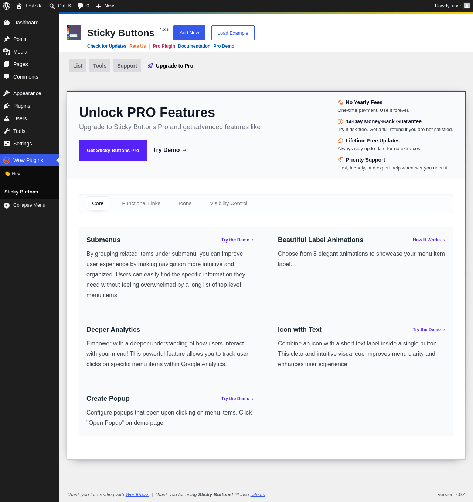Open the Pro Plugin link

pos(164,46)
